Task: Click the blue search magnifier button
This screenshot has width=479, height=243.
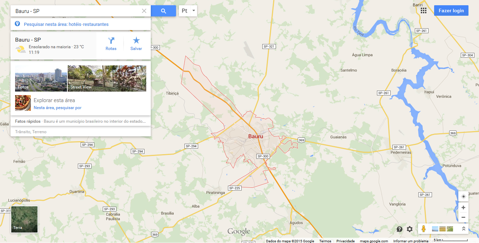Action: (163, 11)
